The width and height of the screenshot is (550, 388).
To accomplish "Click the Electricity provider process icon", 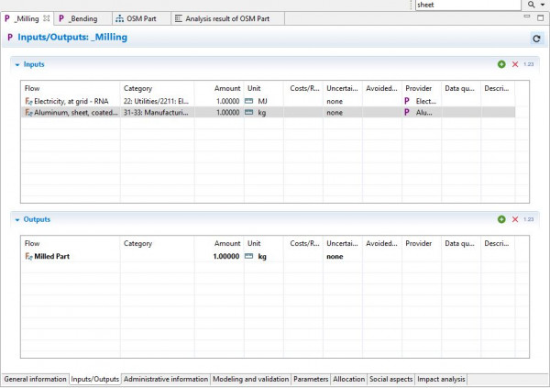I will (x=407, y=101).
